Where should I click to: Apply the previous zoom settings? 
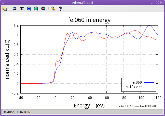coord(29,9)
